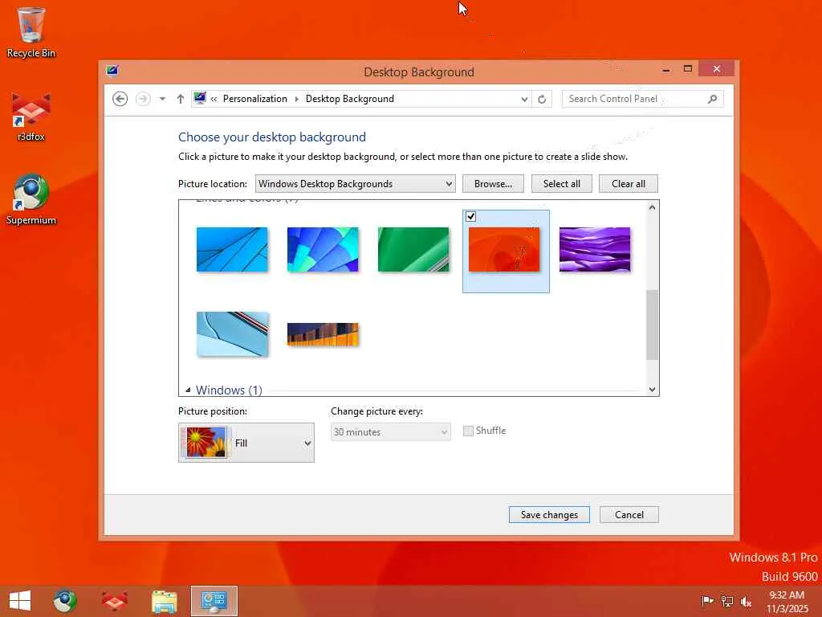Select the green wallpaper thumbnail
822x617 pixels.
(413, 249)
